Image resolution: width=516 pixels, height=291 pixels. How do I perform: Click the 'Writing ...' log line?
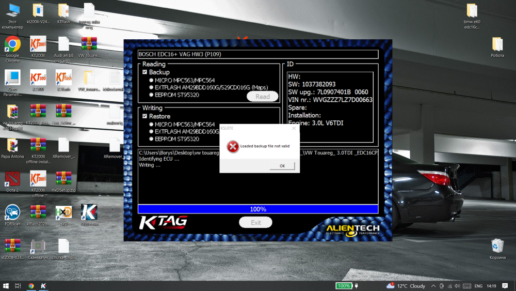150,165
